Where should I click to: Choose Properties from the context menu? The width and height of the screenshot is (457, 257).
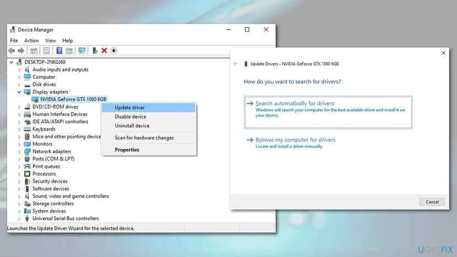coord(148,150)
